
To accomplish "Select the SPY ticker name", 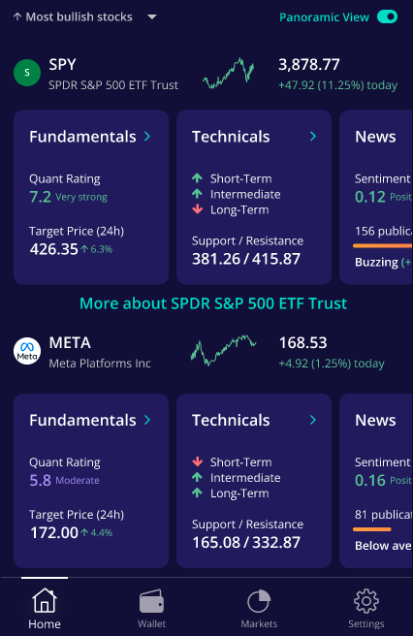I will point(62,65).
